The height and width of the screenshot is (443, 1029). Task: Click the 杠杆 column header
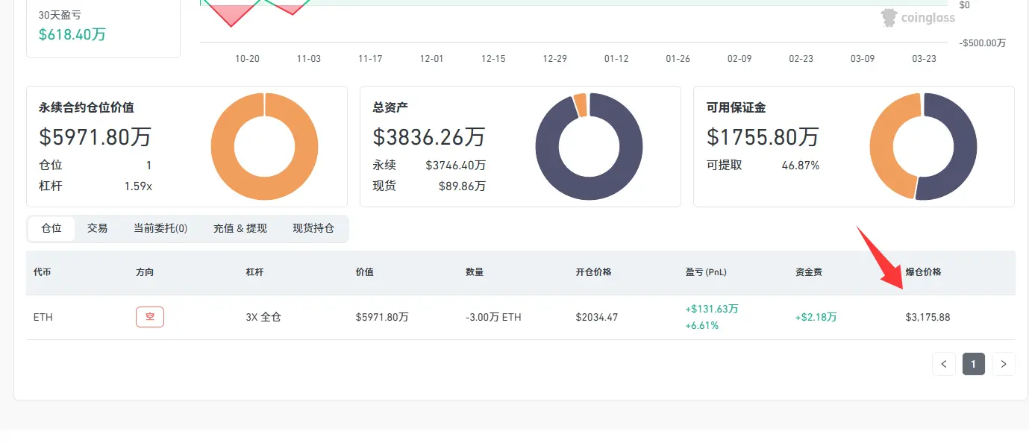254,272
